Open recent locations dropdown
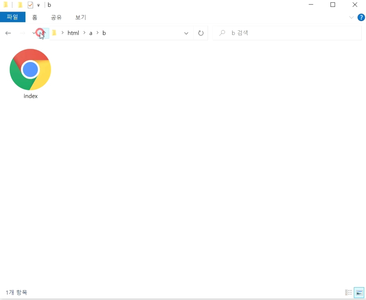Image resolution: width=366 pixels, height=300 pixels. coord(34,33)
